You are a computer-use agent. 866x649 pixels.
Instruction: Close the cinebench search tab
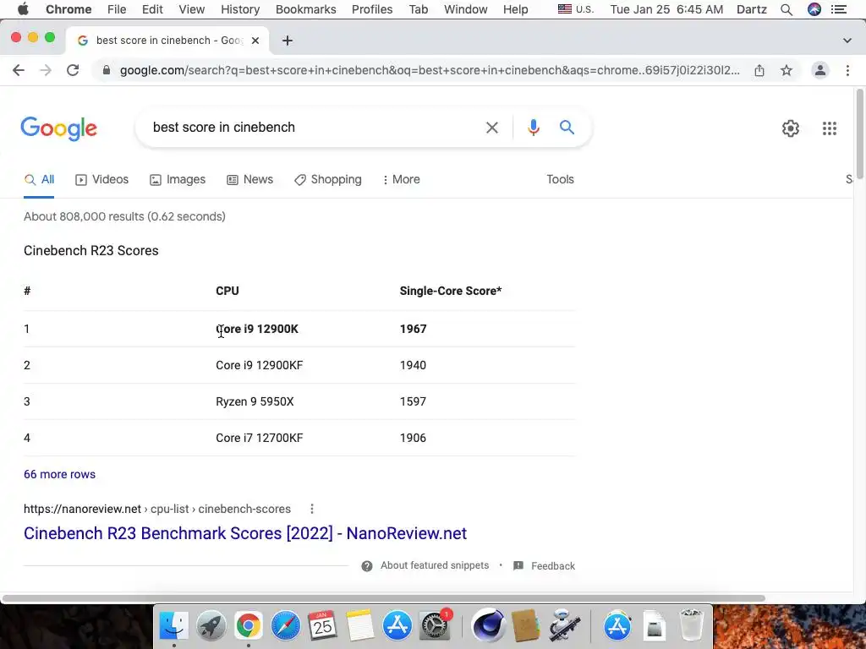point(255,41)
